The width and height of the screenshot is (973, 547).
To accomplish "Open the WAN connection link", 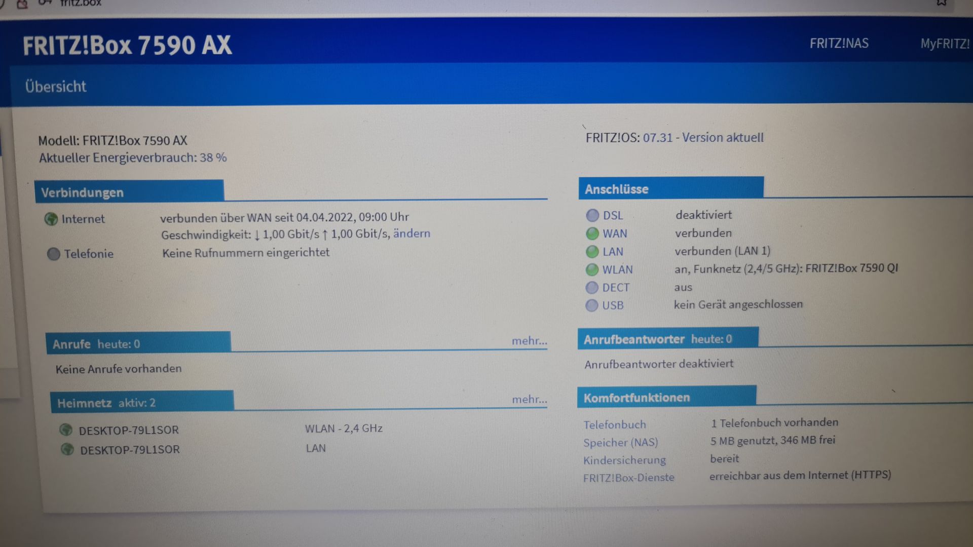I will pos(615,233).
